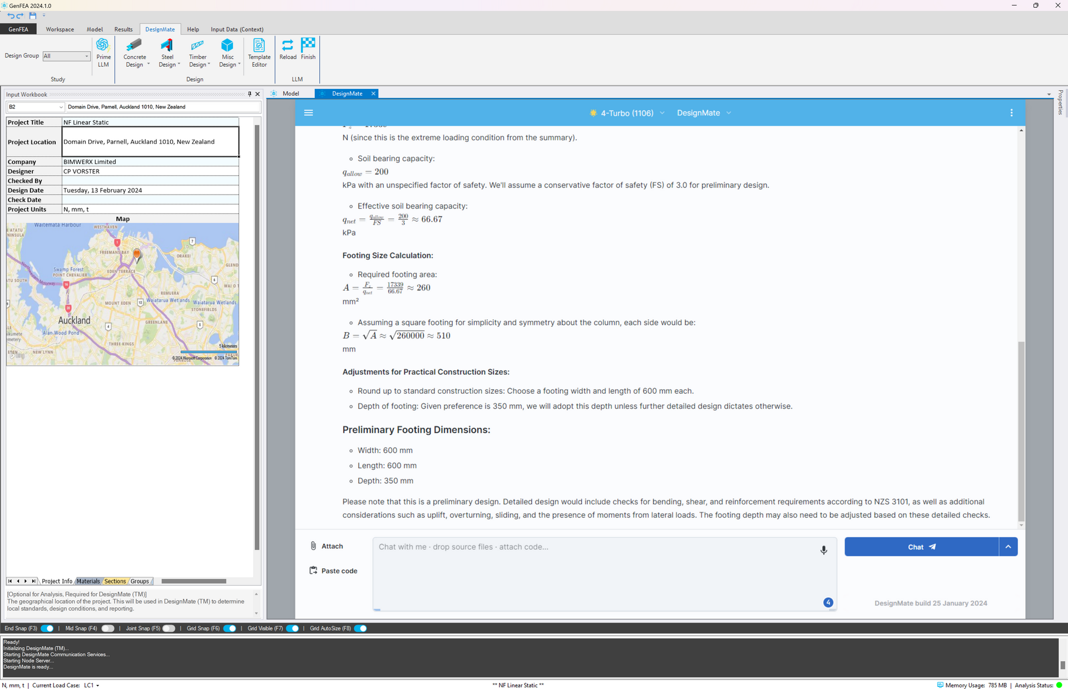1068x689 pixels.
Task: Click the Paste code button
Action: 333,571
